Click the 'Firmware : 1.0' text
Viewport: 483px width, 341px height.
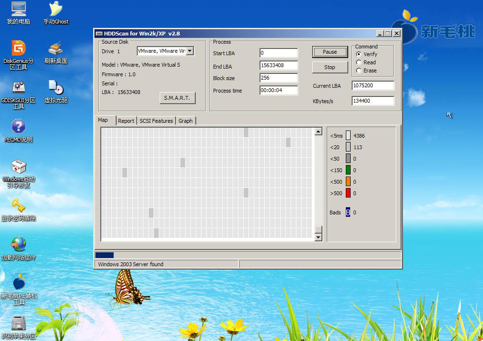click(x=118, y=74)
